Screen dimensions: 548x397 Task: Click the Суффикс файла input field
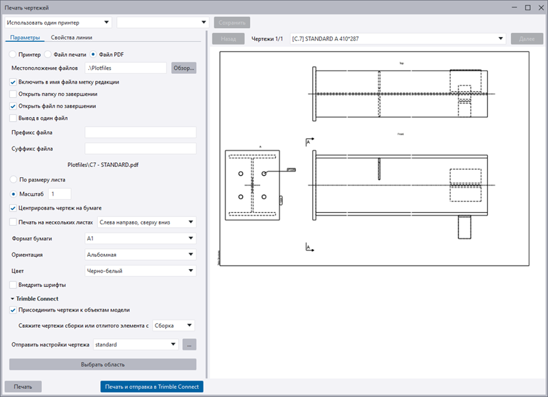[140, 149]
